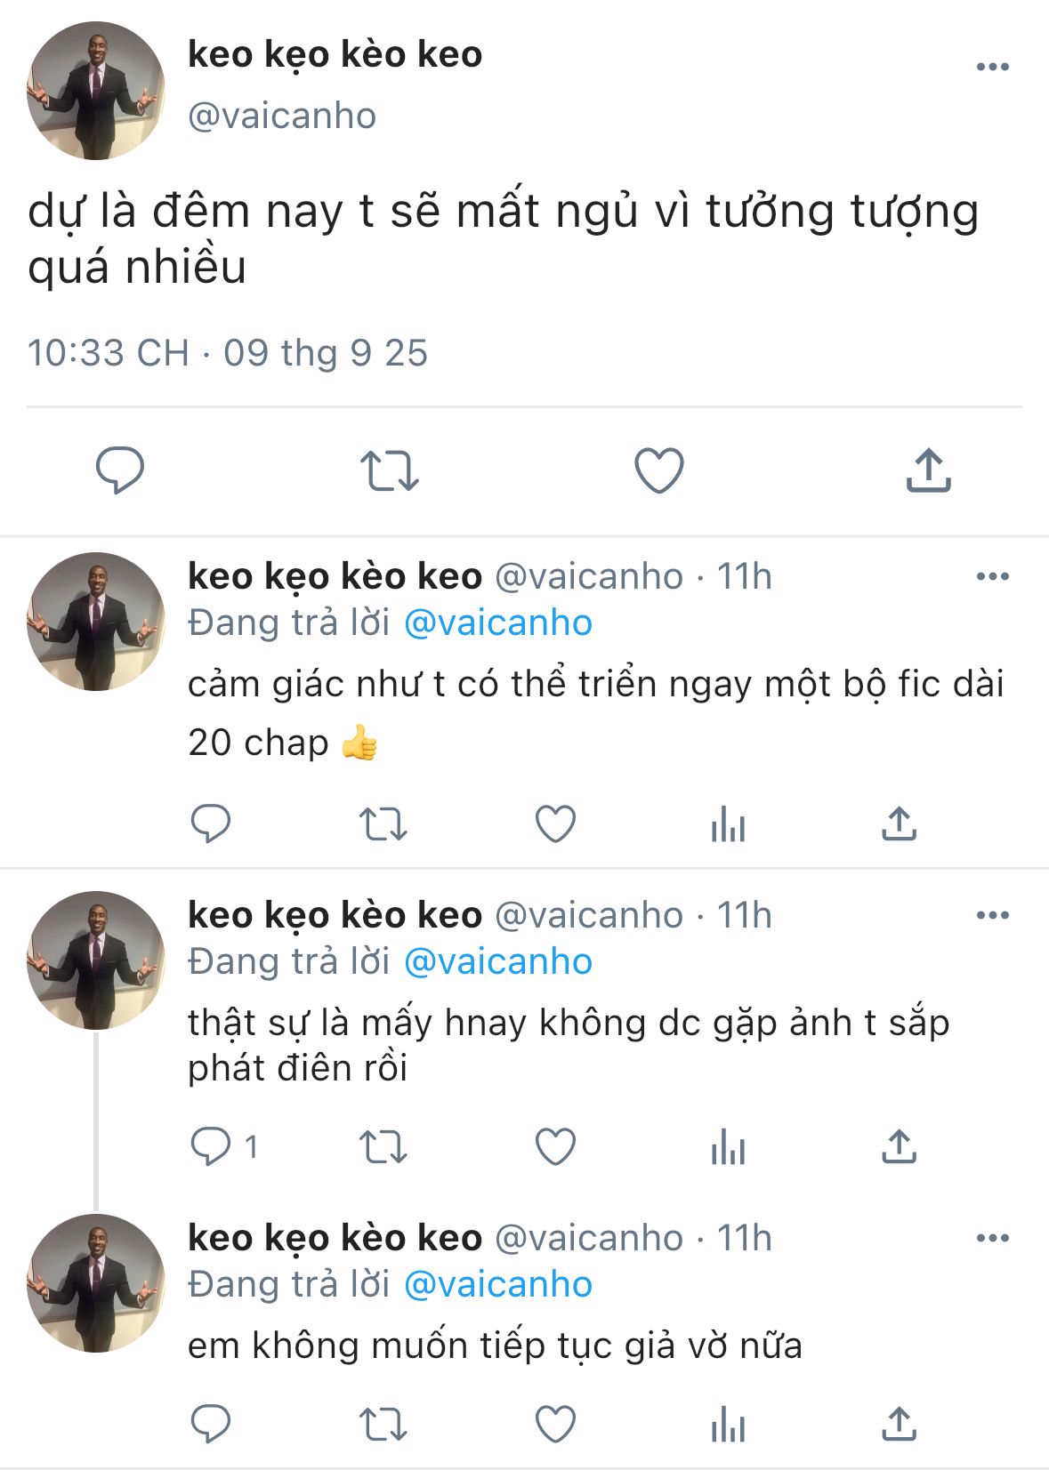Reply to the main tweet about mất ngủ
The height and width of the screenshot is (1470, 1049).
click(120, 470)
